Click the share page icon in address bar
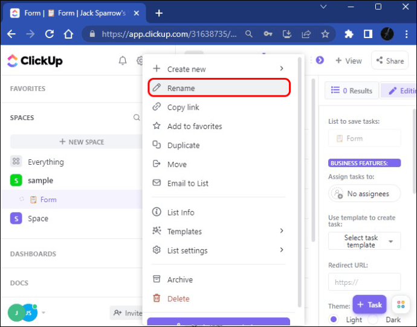 point(306,34)
